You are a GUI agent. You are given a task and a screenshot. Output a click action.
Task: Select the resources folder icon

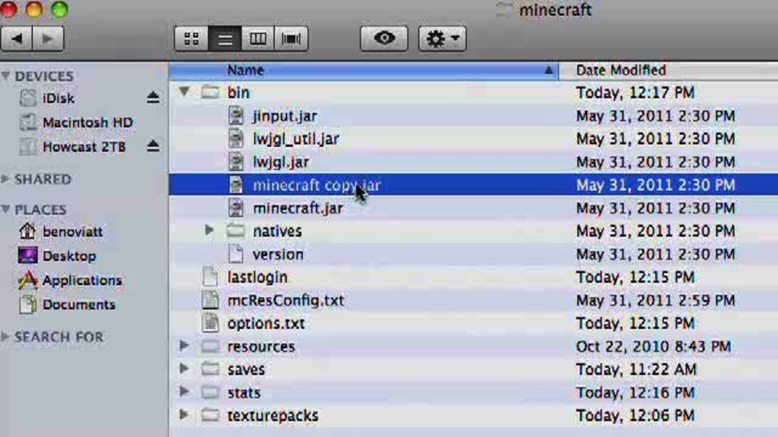210,346
